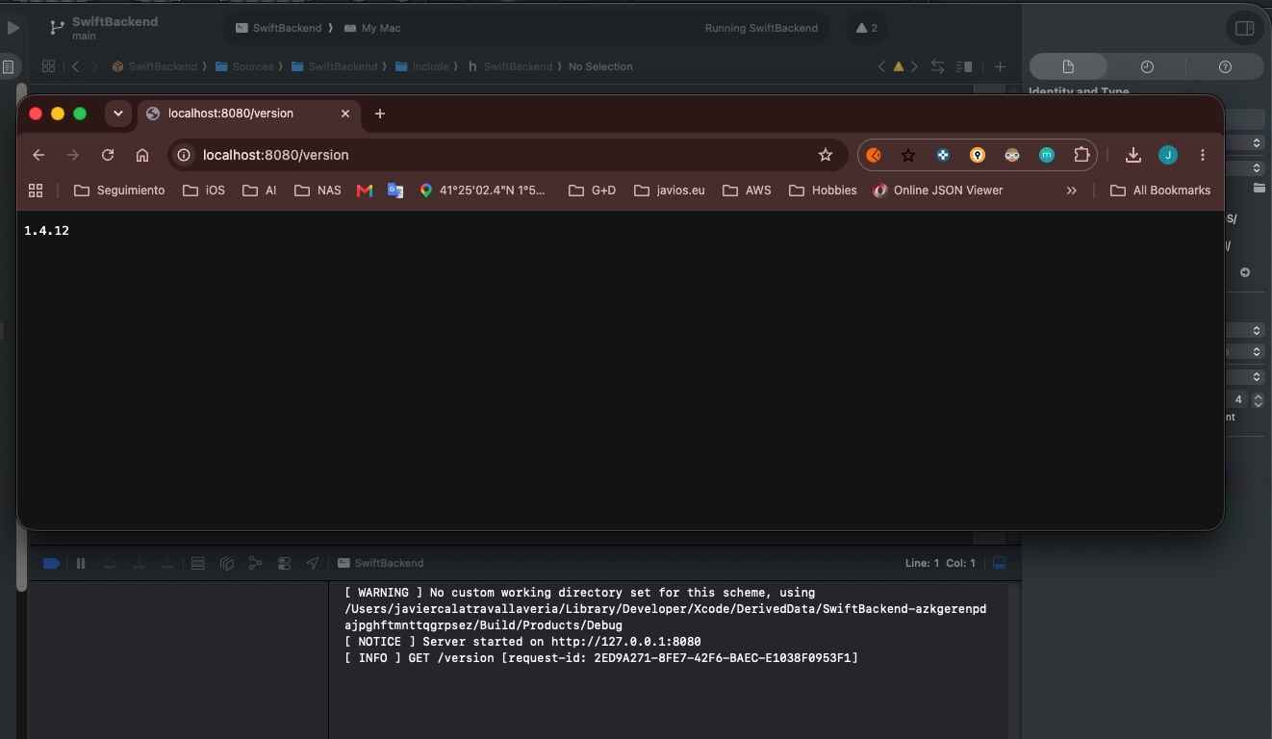The width and height of the screenshot is (1272, 739).
Task: Open the G+D bookmarks folder
Action: pos(593,191)
